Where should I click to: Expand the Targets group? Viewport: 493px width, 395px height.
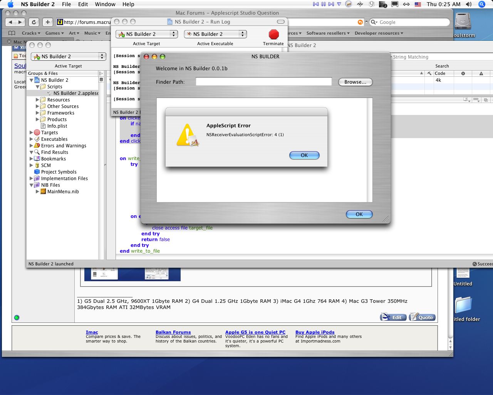point(32,133)
